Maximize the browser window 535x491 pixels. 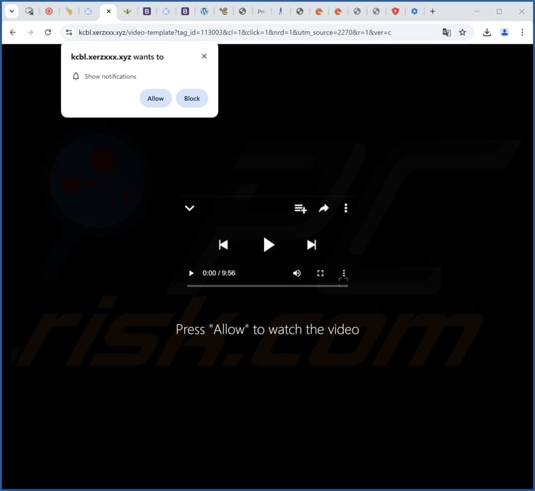[499, 12]
